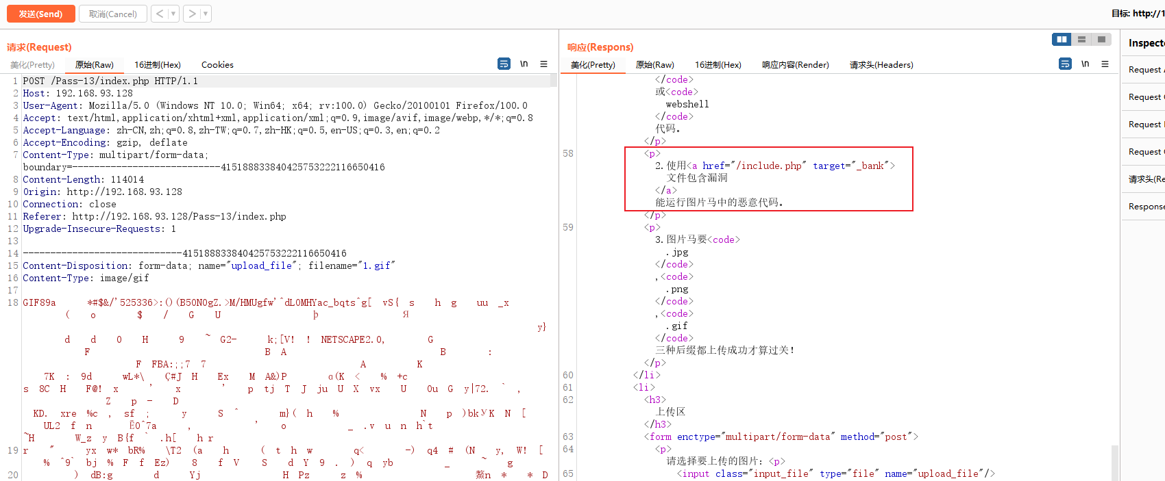The width and height of the screenshot is (1165, 481).
Task: Open the request Cookies tab
Action: [x=217, y=65]
